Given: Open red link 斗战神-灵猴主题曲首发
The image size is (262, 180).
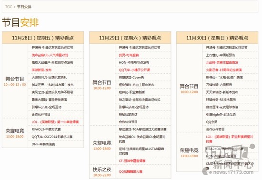Looking at the screenshot, I should (222, 62).
